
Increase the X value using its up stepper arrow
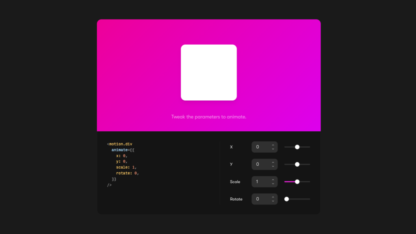(x=273, y=145)
